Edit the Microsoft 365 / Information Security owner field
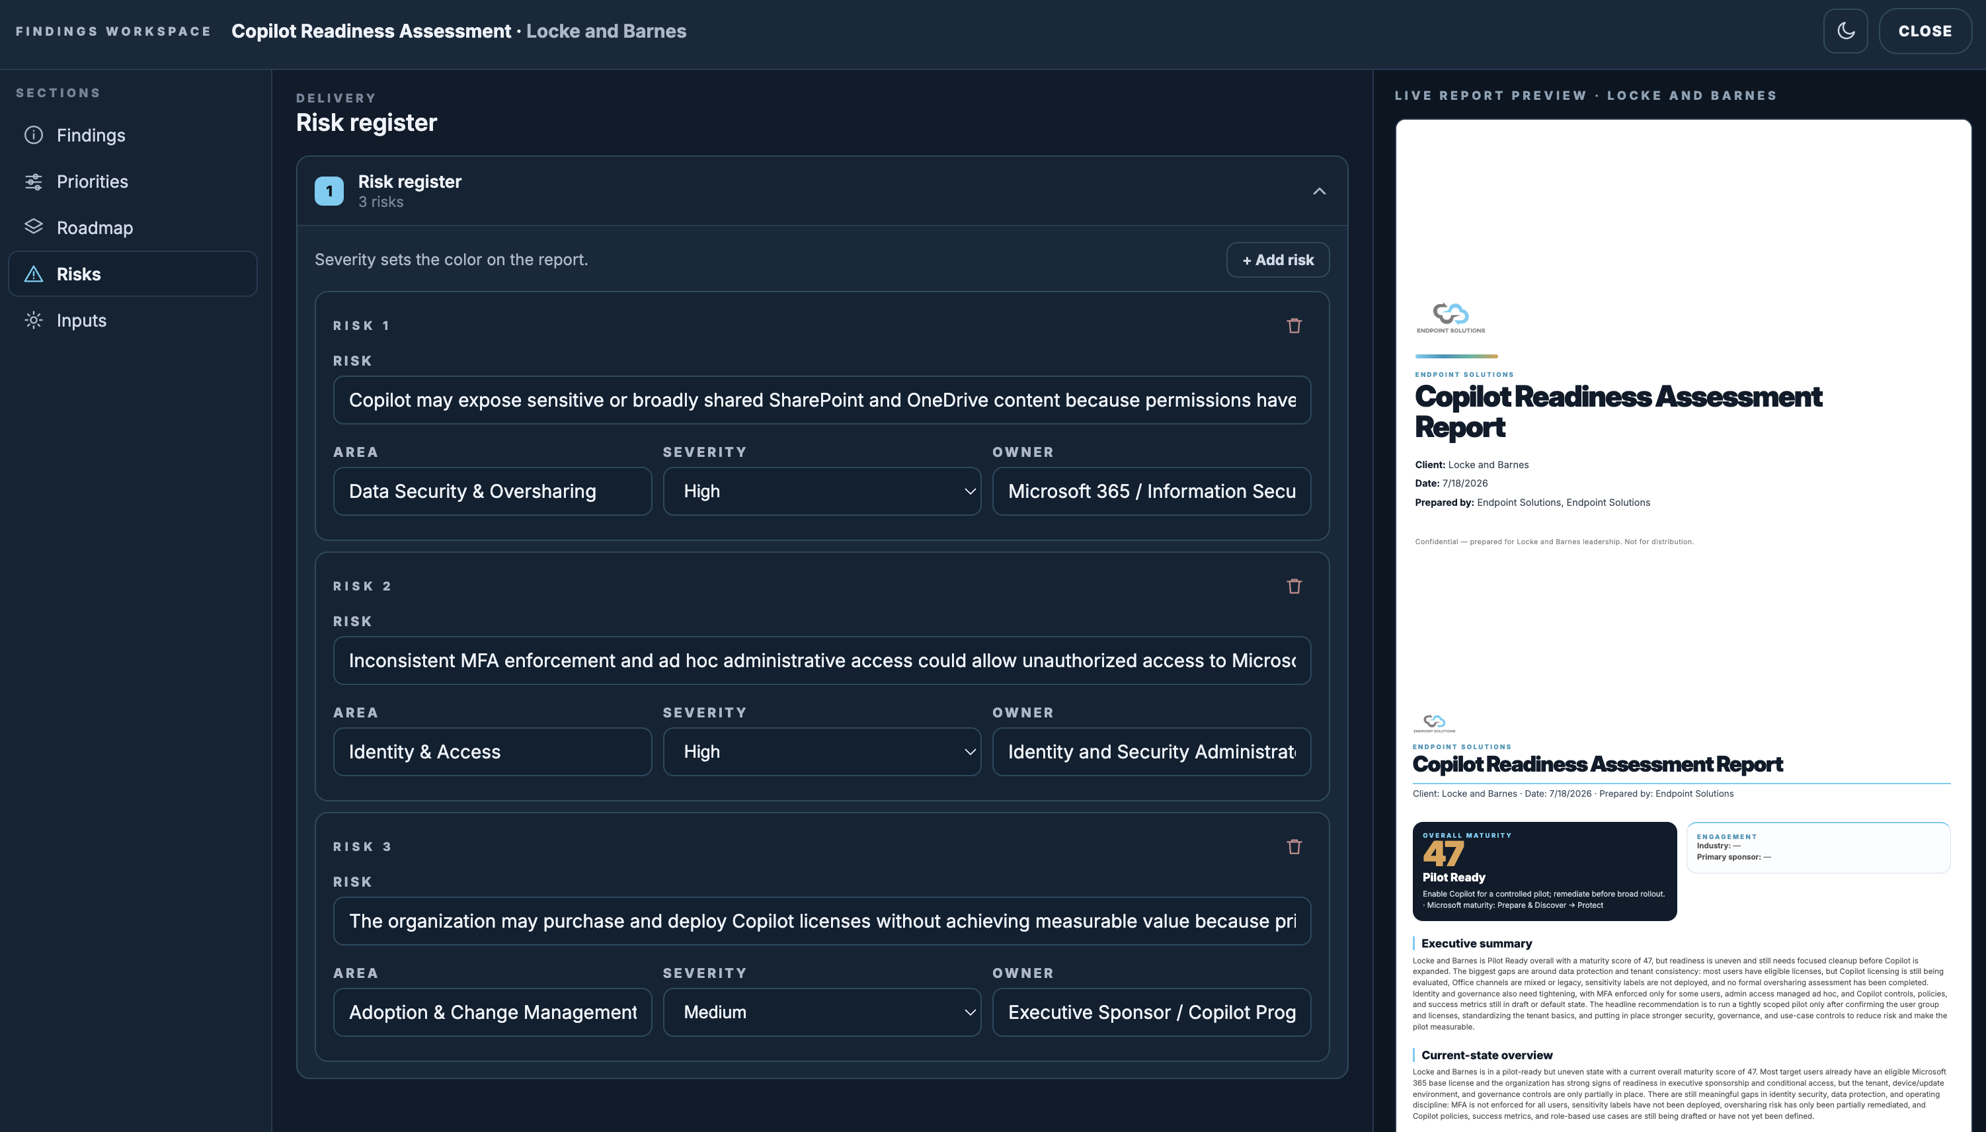This screenshot has width=1986, height=1132. [x=1151, y=491]
